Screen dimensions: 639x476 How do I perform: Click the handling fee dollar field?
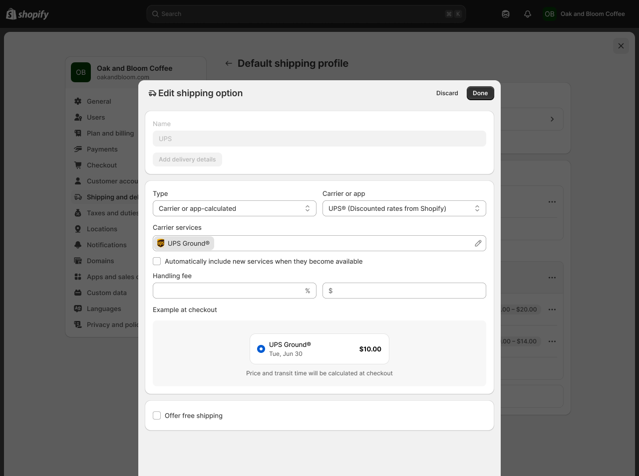point(404,291)
